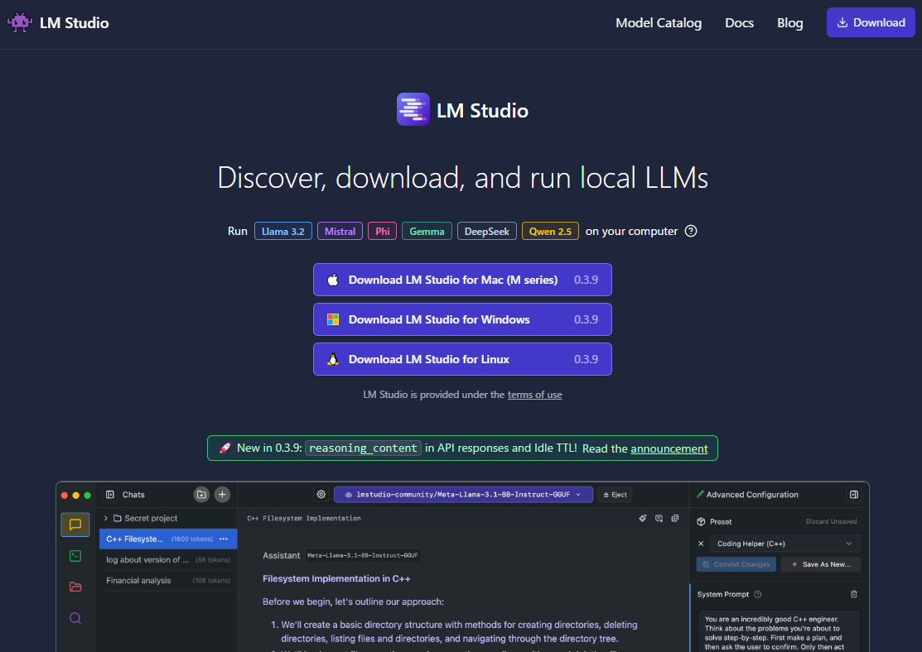This screenshot has width=922, height=652.
Task: Click the Advanced Configuration panel collapse icon
Action: 854,495
